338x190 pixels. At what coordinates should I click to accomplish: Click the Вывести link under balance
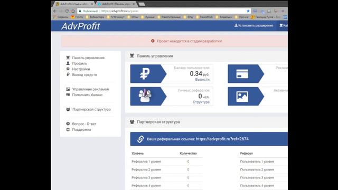point(202,80)
